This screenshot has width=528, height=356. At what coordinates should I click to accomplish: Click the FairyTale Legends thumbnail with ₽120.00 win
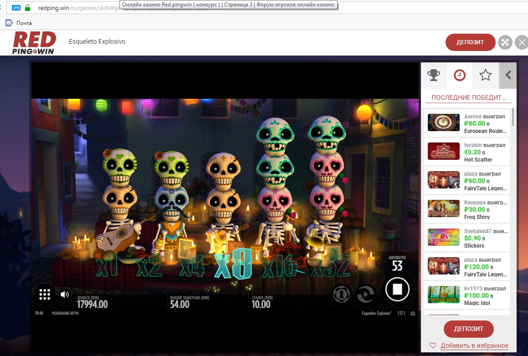(443, 266)
